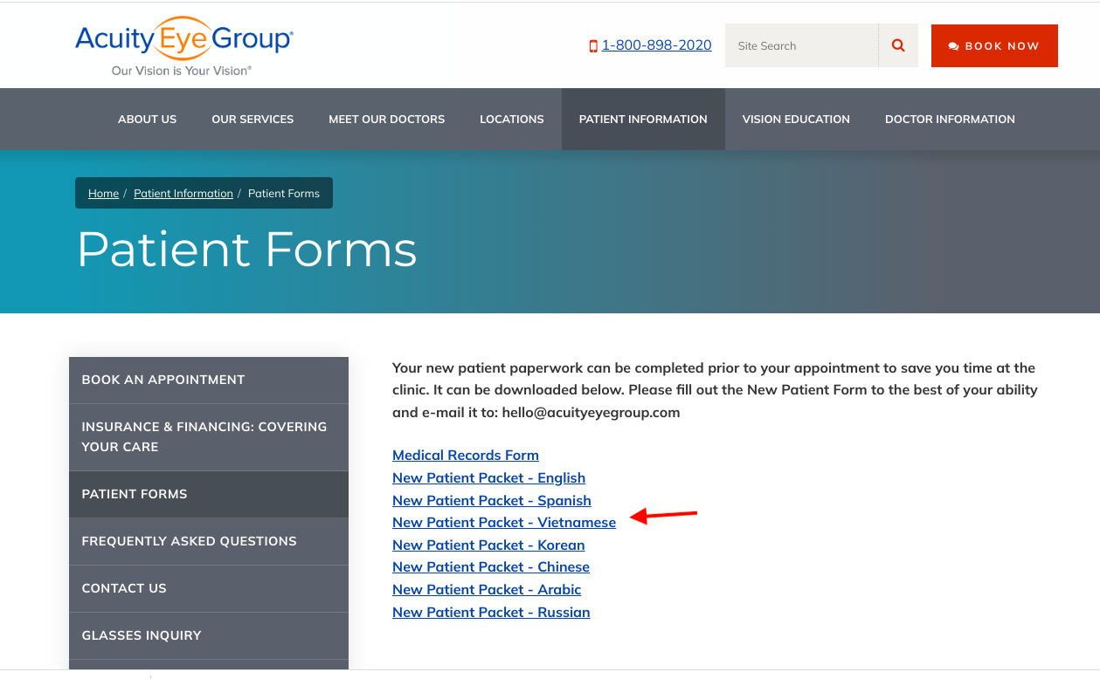The image size is (1100, 679).
Task: Call the 1-800-898-2020 phone link
Action: click(x=656, y=45)
